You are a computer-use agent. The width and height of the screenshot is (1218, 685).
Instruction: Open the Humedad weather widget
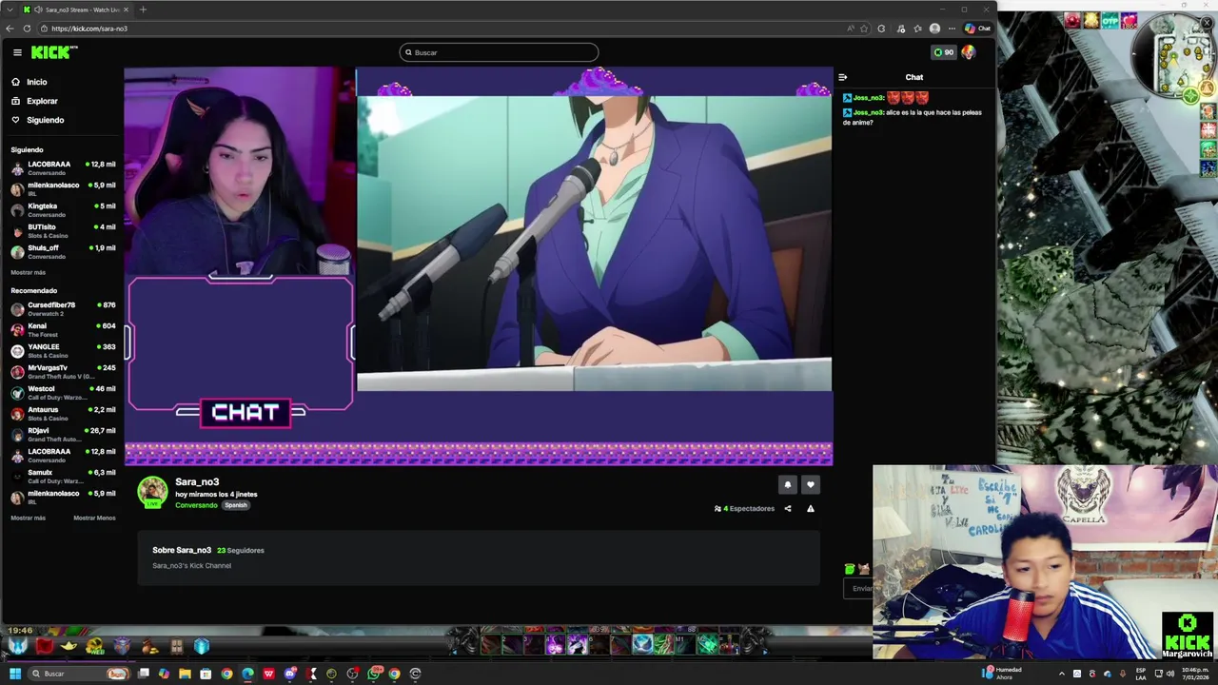(1002, 673)
